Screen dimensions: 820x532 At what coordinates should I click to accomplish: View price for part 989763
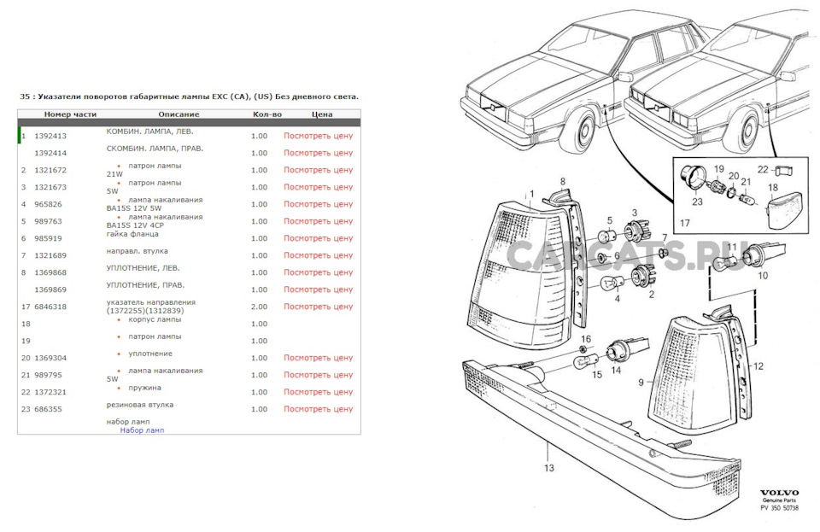pyautogui.click(x=318, y=221)
